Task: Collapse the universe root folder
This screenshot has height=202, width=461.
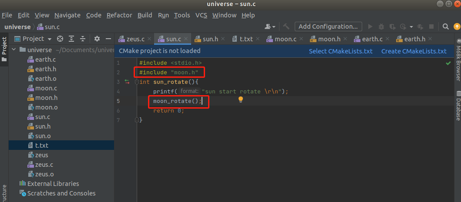Action: 14,50
